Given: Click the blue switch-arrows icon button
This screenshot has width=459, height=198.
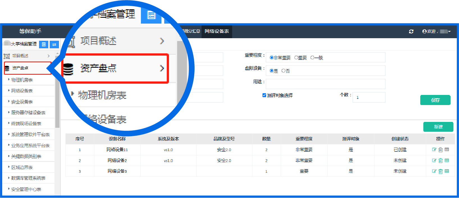Looking at the screenshot, I should [x=54, y=44].
